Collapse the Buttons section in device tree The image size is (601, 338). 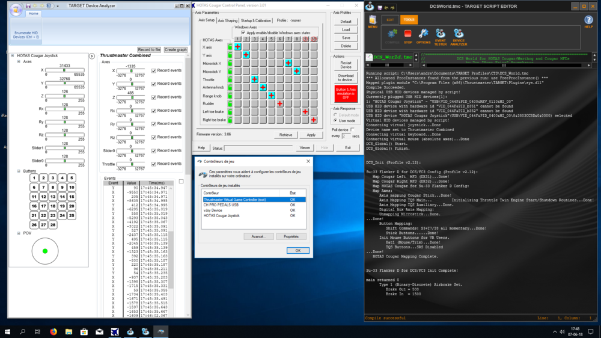(19, 171)
